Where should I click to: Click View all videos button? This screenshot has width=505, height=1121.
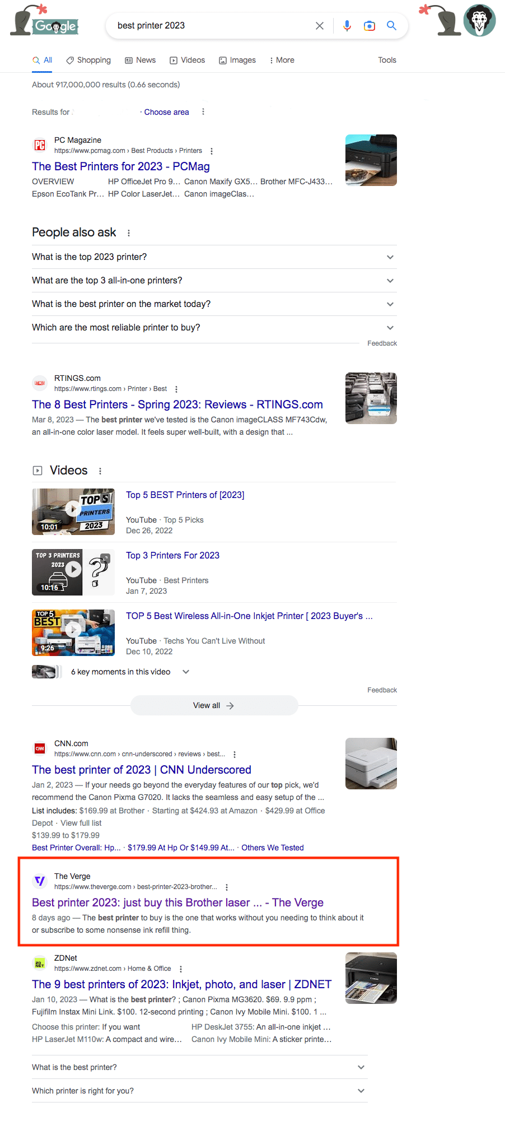[x=214, y=705]
